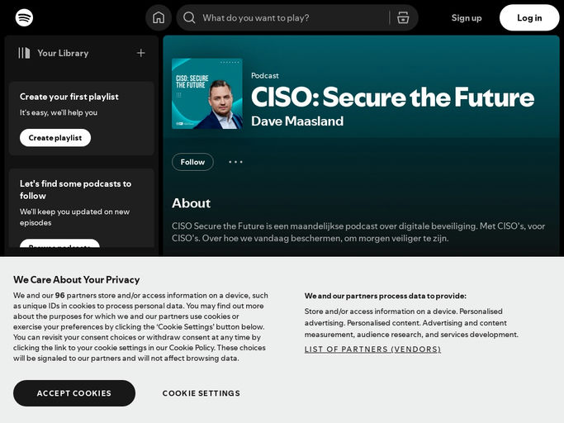Open the three-dot more options menu
Screen dimensions: 564x423
click(235, 162)
